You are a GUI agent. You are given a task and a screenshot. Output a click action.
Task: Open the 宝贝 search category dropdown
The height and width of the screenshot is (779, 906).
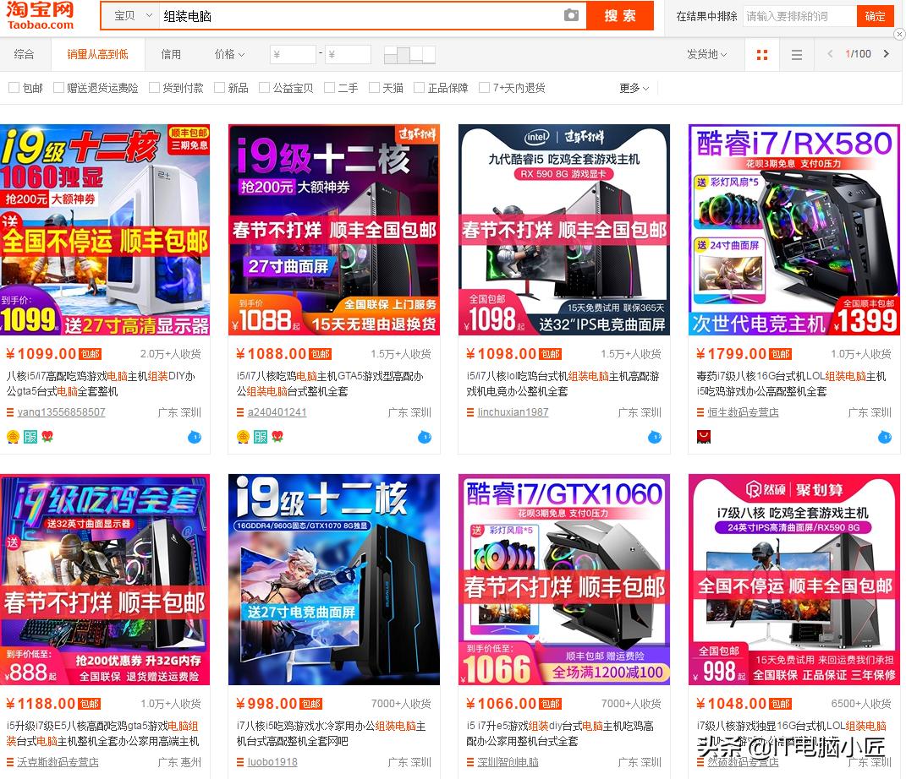128,15
